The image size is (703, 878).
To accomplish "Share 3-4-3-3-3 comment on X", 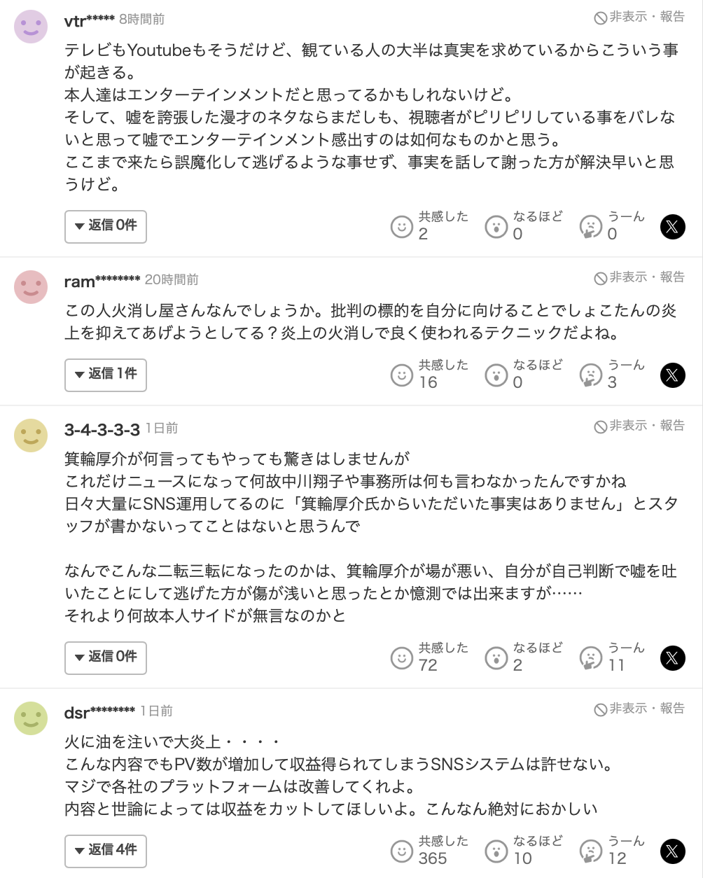I will (673, 658).
